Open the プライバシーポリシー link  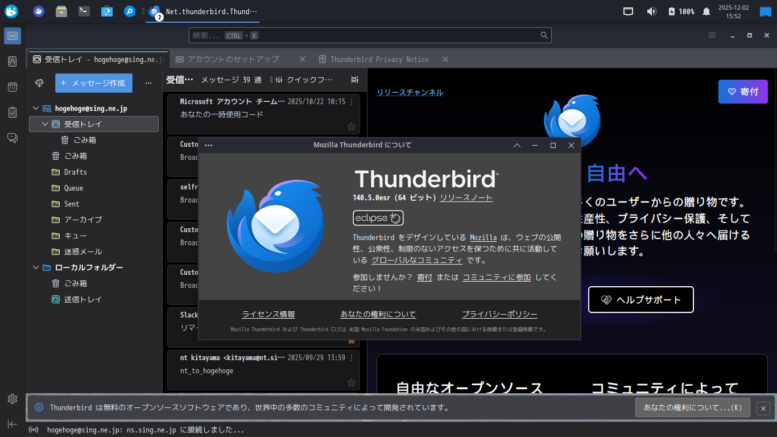(499, 314)
